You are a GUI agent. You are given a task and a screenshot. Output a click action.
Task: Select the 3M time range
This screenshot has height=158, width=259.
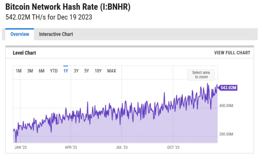click(30, 71)
